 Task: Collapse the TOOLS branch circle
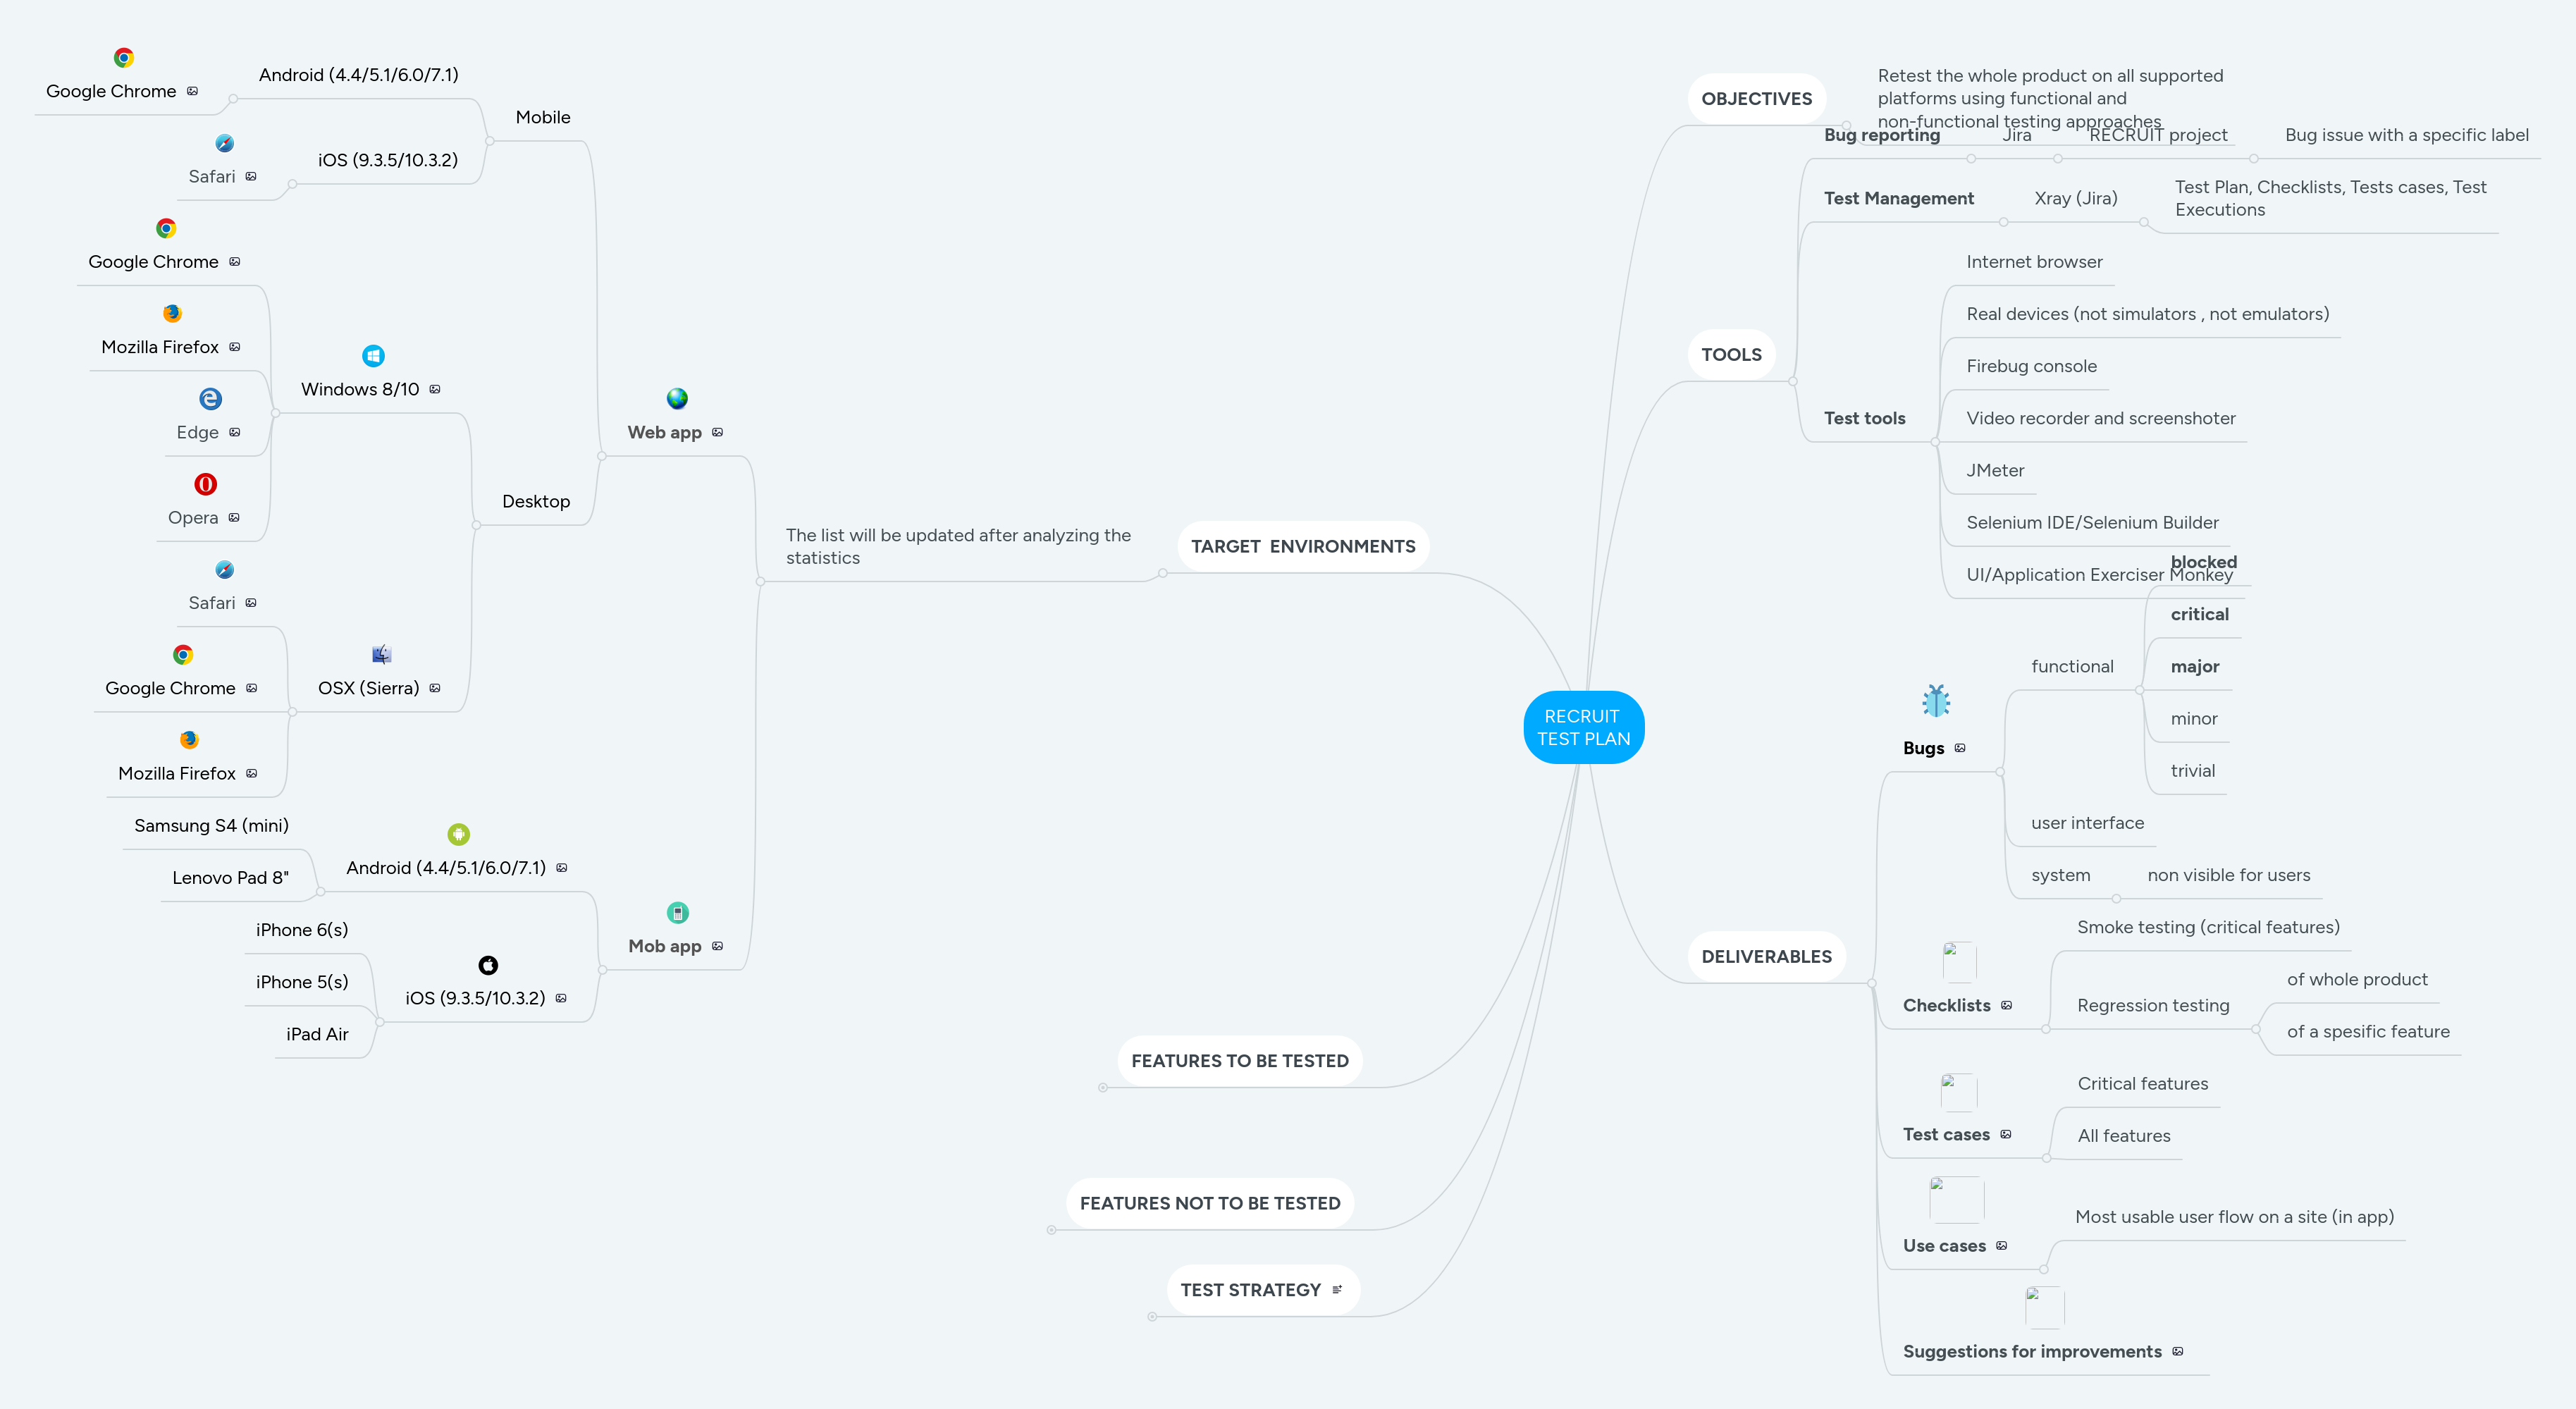(1793, 382)
